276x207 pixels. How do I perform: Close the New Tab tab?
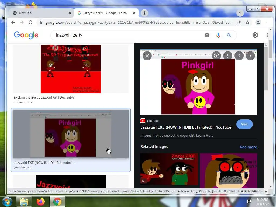70,13
